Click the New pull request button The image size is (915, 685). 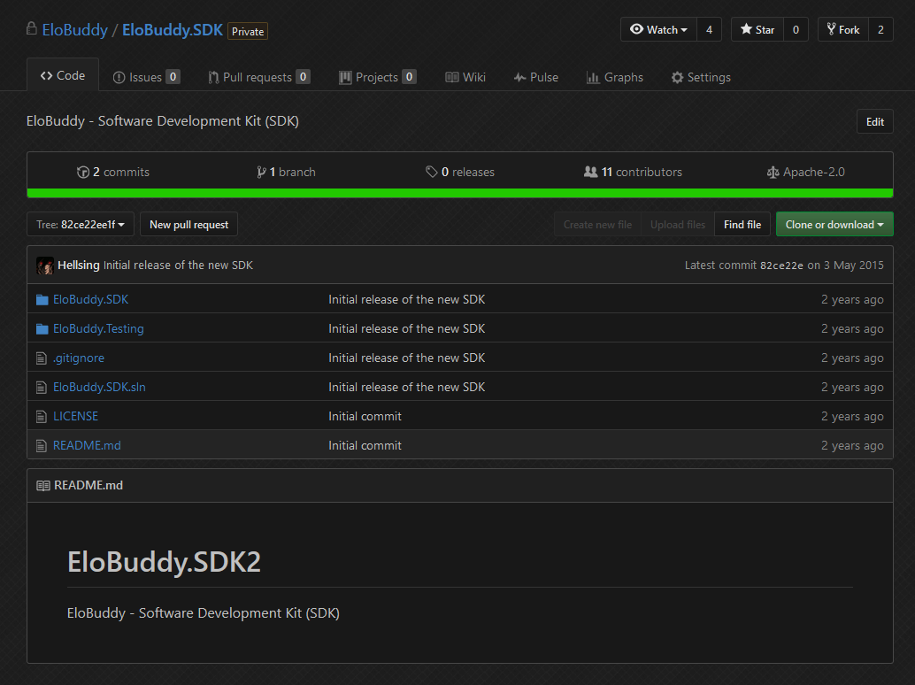pos(189,225)
